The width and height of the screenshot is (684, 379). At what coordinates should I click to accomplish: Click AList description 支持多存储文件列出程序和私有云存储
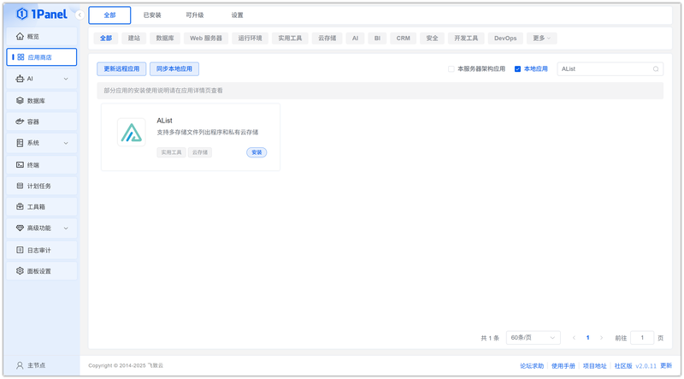tap(208, 132)
